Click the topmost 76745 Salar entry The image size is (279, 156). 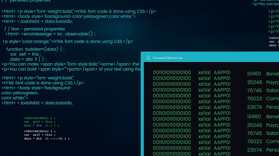pyautogui.click(x=263, y=91)
